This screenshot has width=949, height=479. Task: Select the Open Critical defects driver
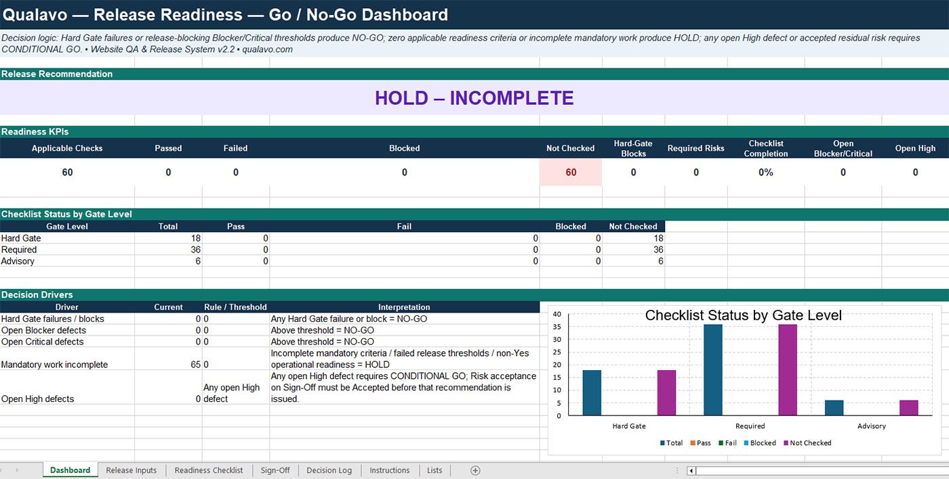pos(67,342)
